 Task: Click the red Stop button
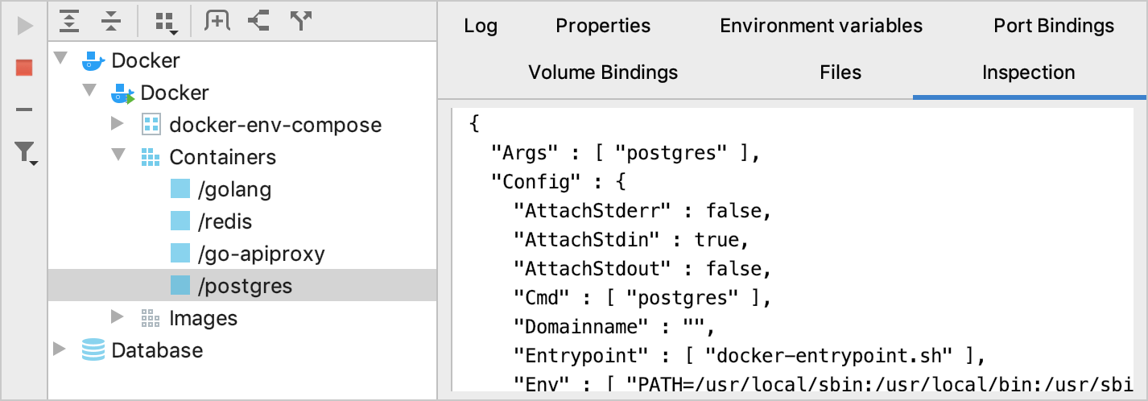click(24, 68)
